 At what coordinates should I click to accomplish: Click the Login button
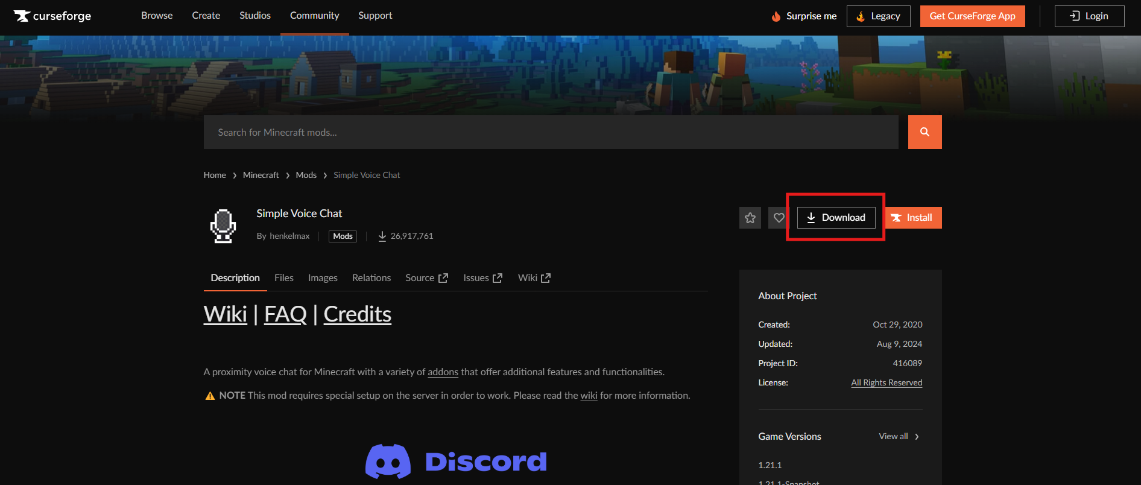(1089, 16)
